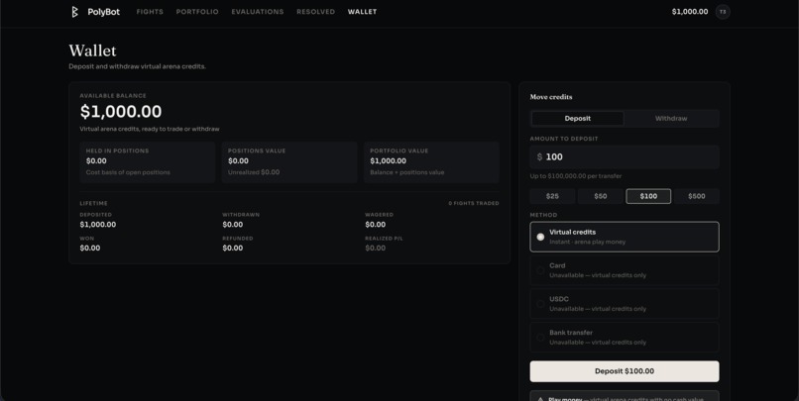Choose the $500 preset amount
The width and height of the screenshot is (799, 401).
pyautogui.click(x=697, y=196)
